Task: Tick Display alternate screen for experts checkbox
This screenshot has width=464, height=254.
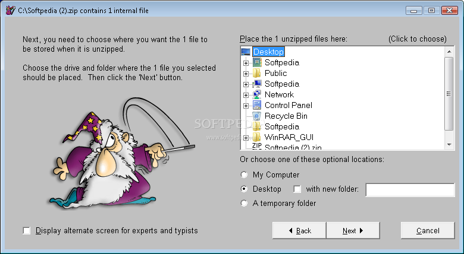Action: click(27, 231)
